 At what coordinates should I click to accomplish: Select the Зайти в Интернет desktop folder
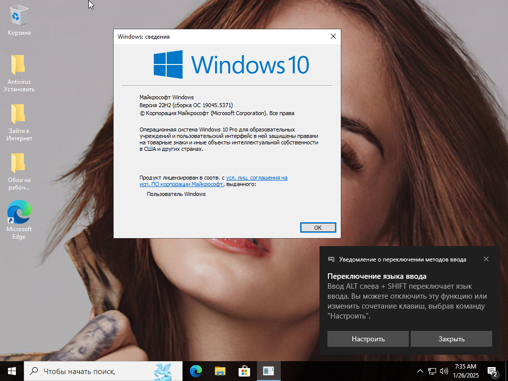tap(19, 123)
